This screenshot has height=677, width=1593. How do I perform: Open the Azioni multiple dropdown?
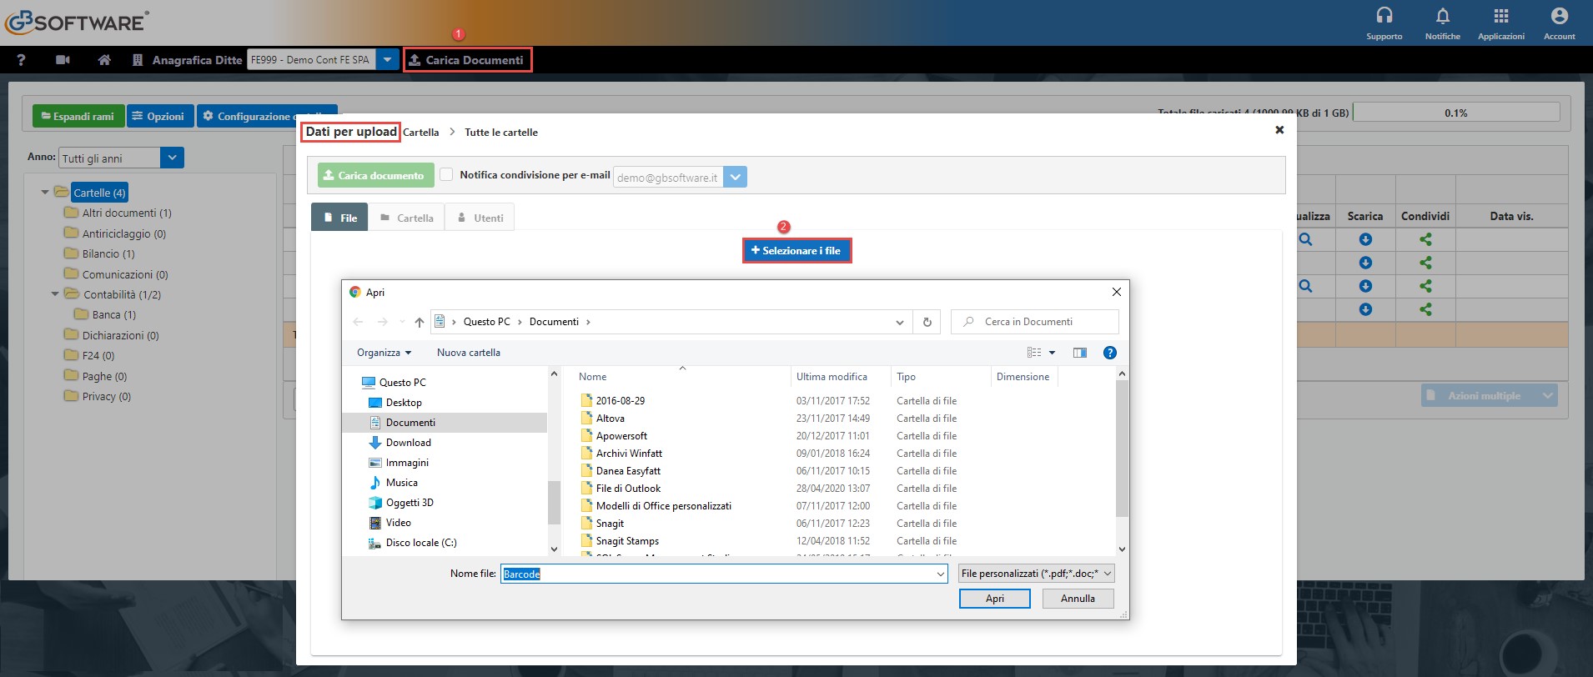click(x=1489, y=395)
